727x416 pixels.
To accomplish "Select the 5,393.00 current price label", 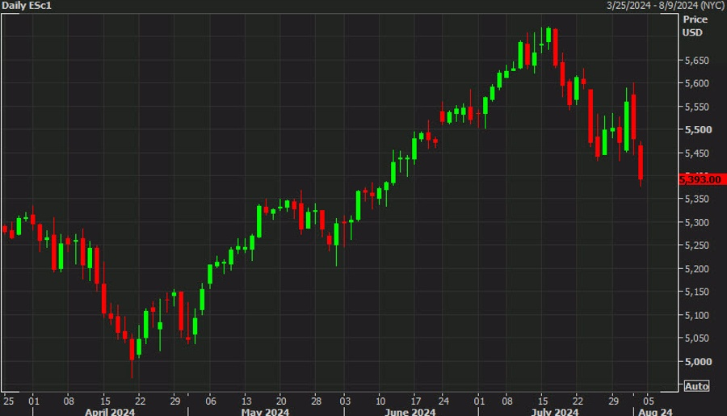I will click(702, 179).
